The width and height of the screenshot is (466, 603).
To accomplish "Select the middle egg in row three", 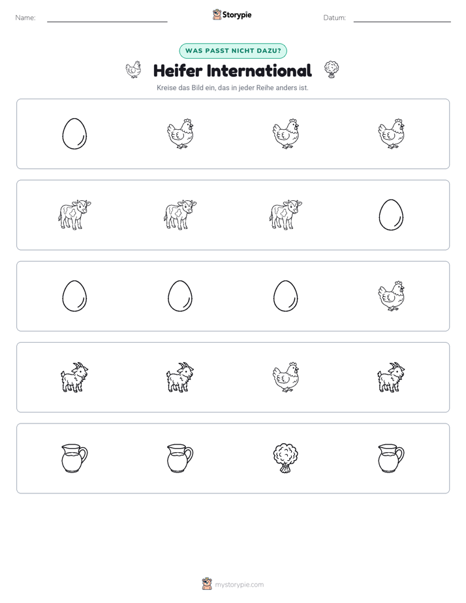I will [180, 296].
